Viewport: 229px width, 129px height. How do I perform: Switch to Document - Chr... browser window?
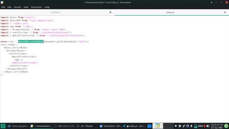[111, 126]
